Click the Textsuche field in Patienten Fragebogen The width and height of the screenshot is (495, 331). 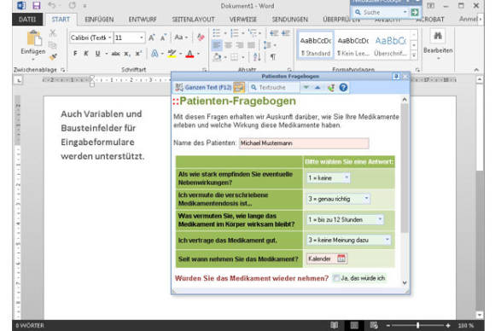pos(274,87)
